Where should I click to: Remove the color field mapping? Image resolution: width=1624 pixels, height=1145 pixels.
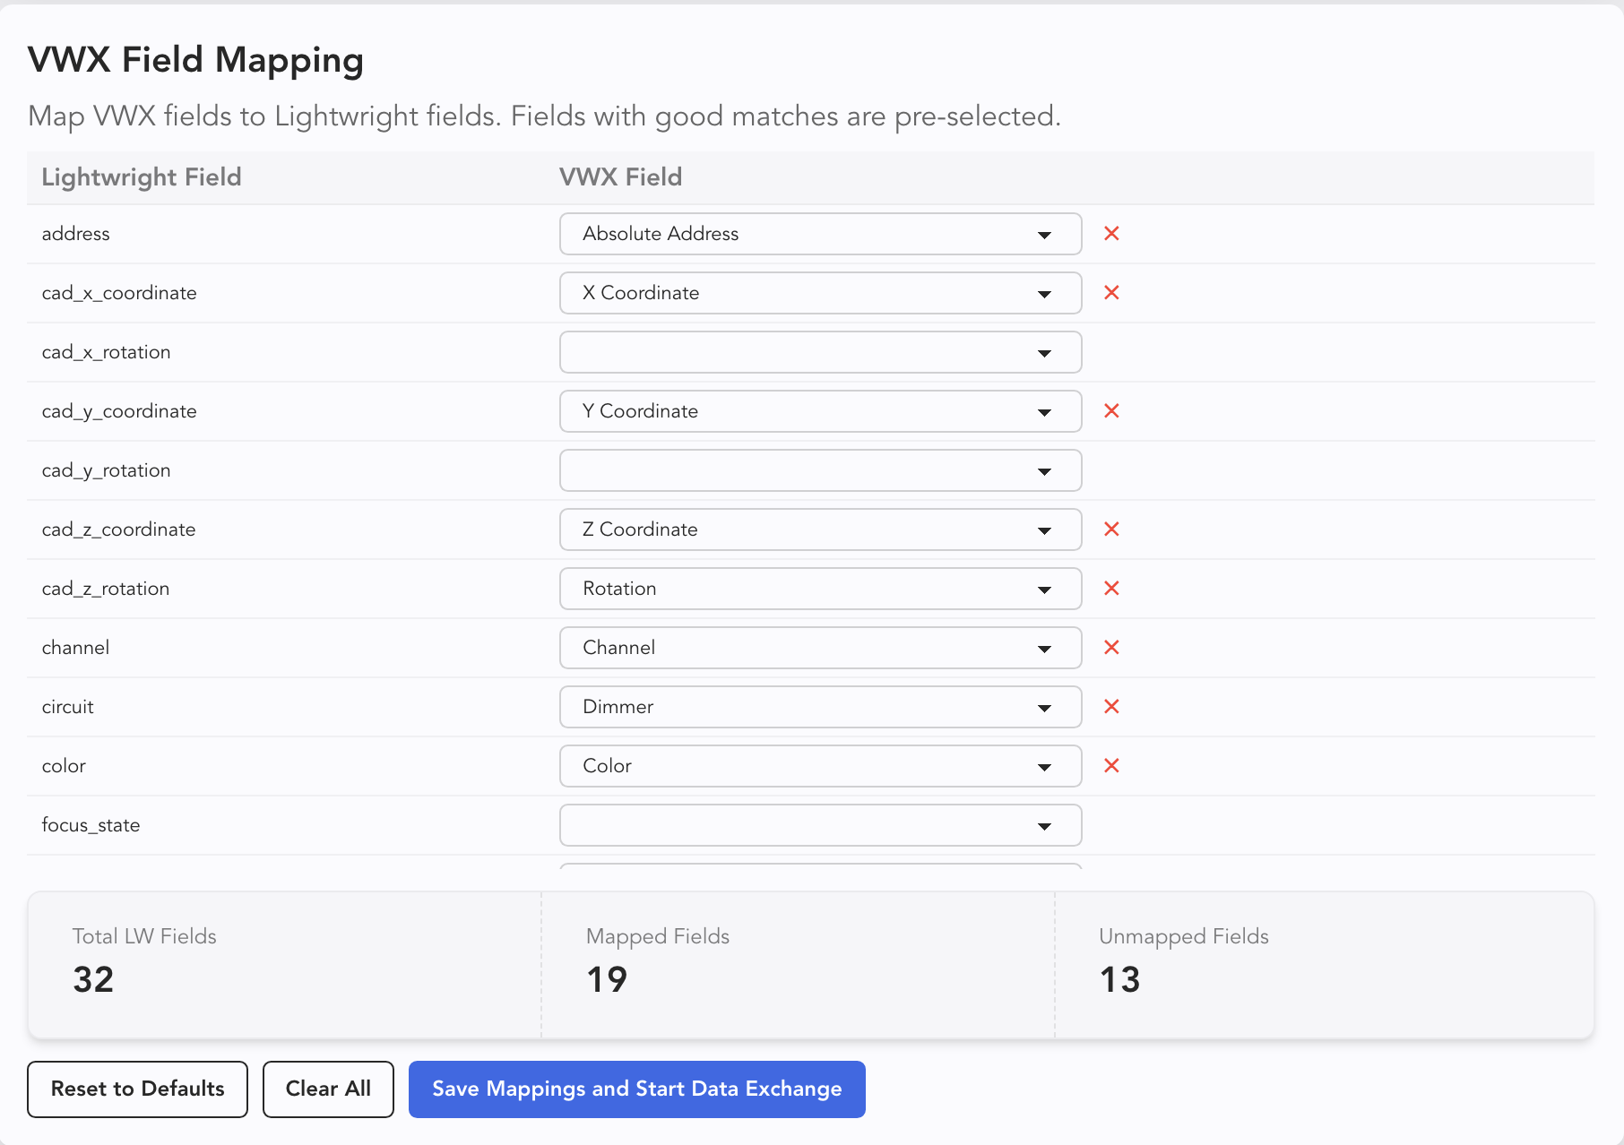pyautogui.click(x=1111, y=766)
